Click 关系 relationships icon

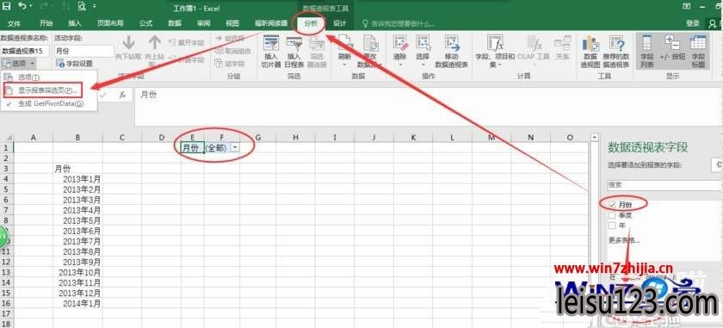tap(562, 44)
